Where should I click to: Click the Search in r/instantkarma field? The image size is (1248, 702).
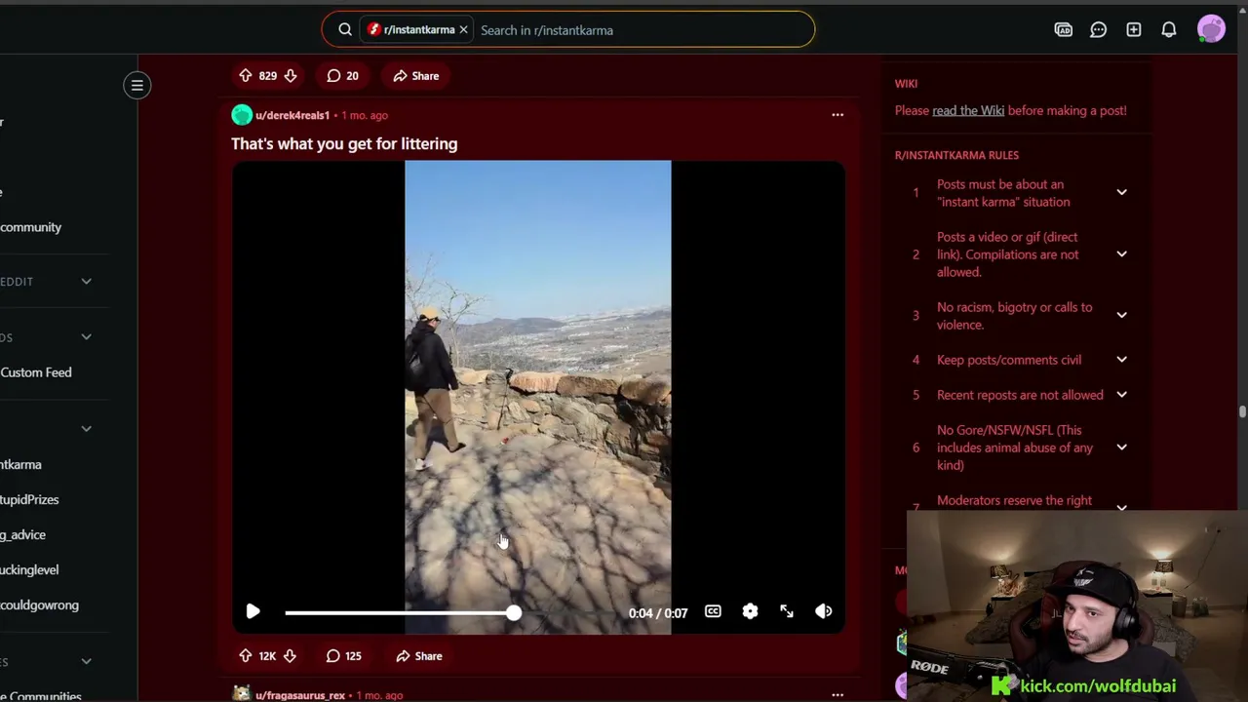[x=642, y=30]
